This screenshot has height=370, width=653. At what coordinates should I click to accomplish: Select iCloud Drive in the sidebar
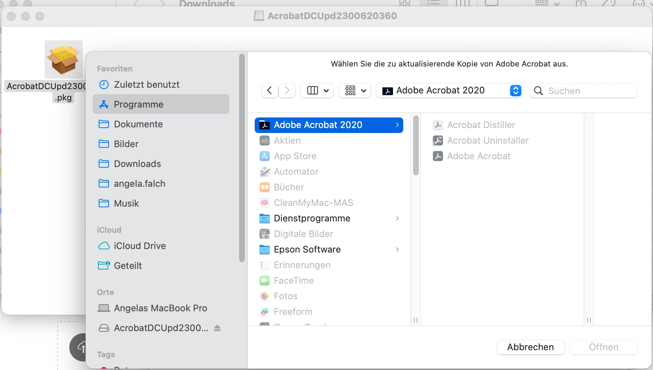pos(161,246)
